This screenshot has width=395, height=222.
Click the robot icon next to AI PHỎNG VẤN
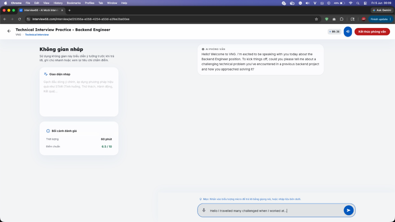pyautogui.click(x=203, y=49)
